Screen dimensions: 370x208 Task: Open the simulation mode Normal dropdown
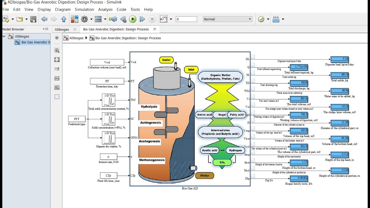point(227,19)
